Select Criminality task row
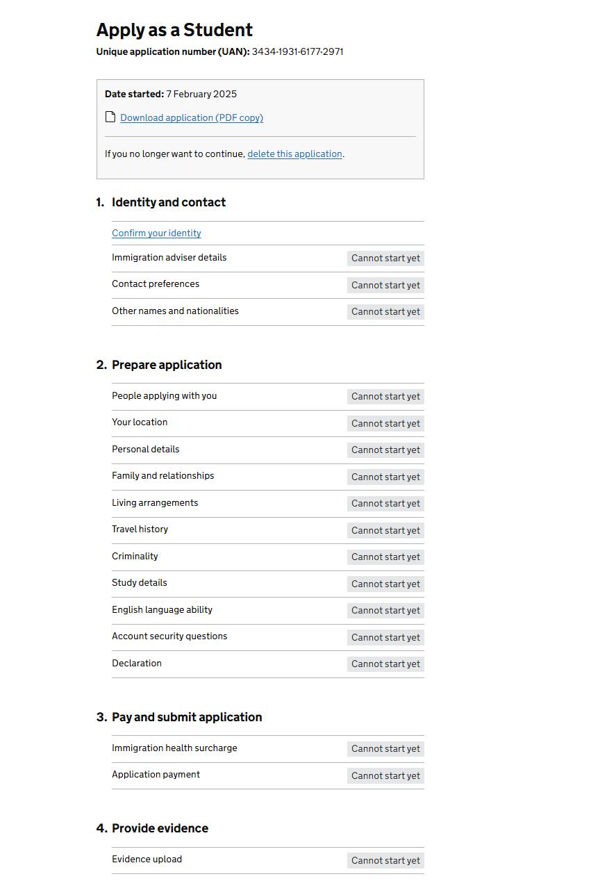This screenshot has height=888, width=616. click(135, 557)
